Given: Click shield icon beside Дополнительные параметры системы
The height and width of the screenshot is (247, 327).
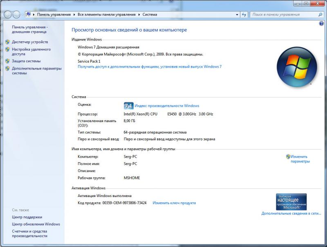Looking at the screenshot, I should 7,68.
